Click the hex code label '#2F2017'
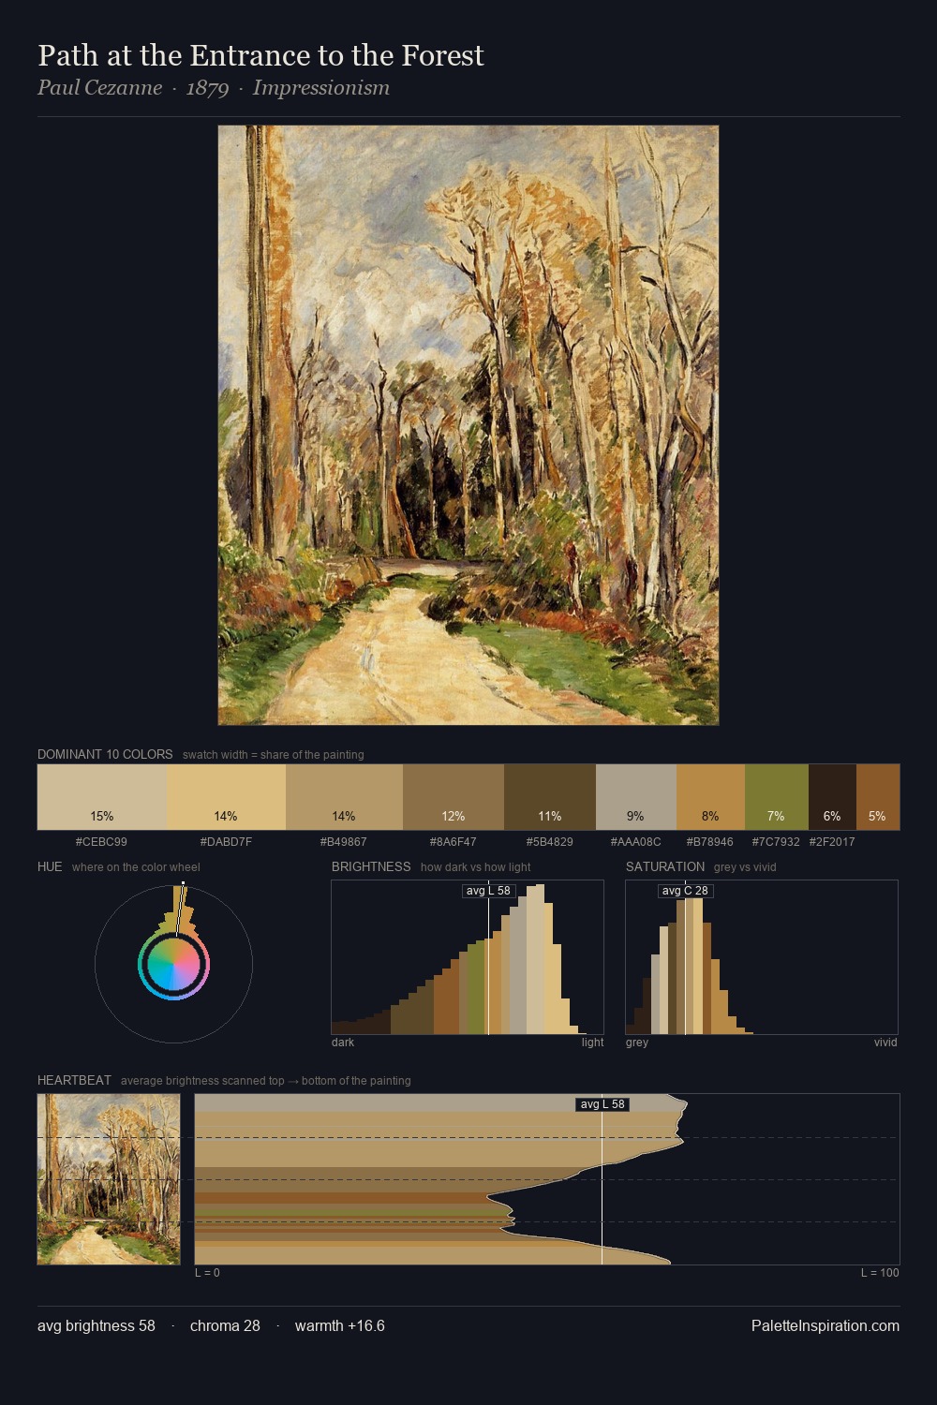This screenshot has height=1405, width=937. coord(832,842)
